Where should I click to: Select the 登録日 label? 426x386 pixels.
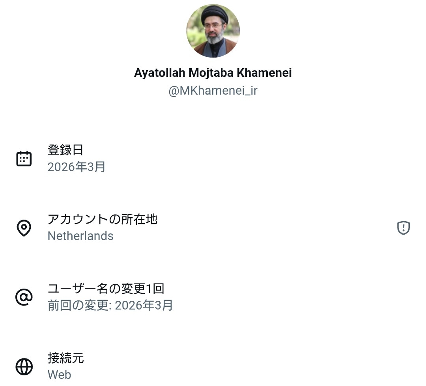click(x=65, y=150)
